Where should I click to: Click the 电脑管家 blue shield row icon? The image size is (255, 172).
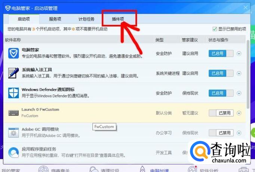(13, 53)
